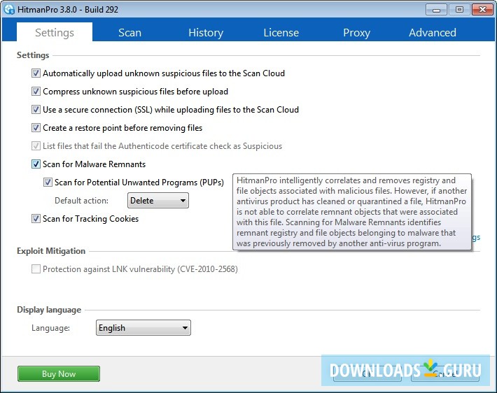Image resolution: width=497 pixels, height=393 pixels.
Task: Click 'Create a restore point before removing files' text
Action: (122, 128)
